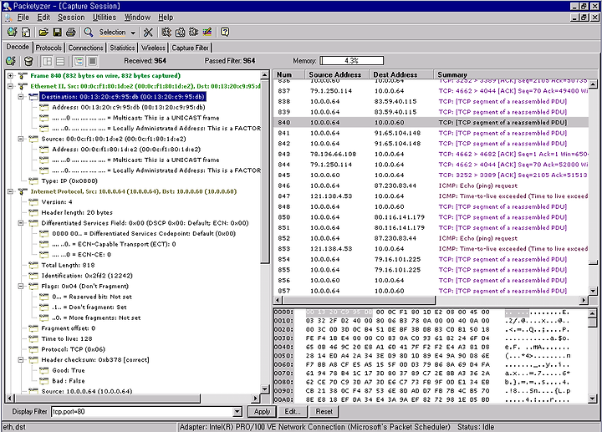
Task: Collapse Source 00:0c:f1:80:1d:e2 node
Action: tap(21, 139)
